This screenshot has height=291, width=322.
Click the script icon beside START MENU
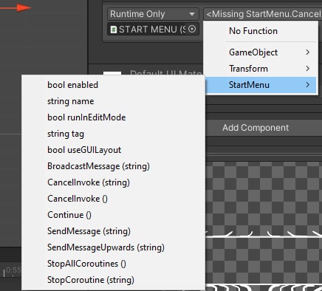click(x=114, y=30)
